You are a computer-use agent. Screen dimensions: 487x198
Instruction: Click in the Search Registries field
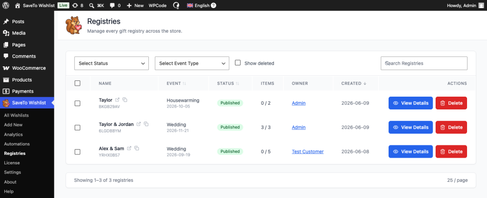424,63
